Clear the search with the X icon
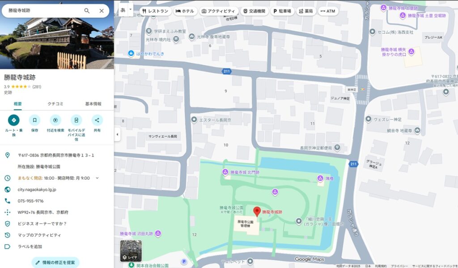Screen dimensions: 458x268 102,11
